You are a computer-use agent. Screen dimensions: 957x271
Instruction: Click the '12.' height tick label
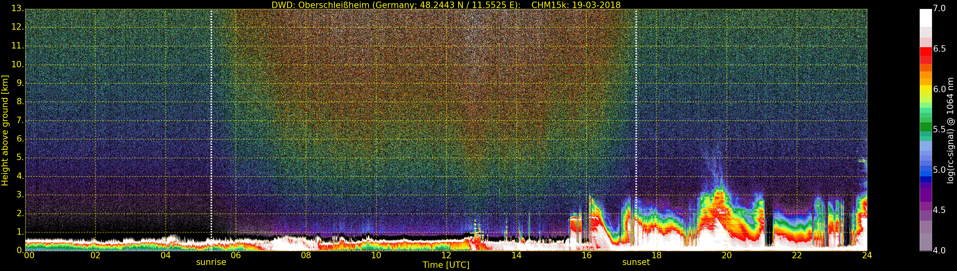point(18,27)
